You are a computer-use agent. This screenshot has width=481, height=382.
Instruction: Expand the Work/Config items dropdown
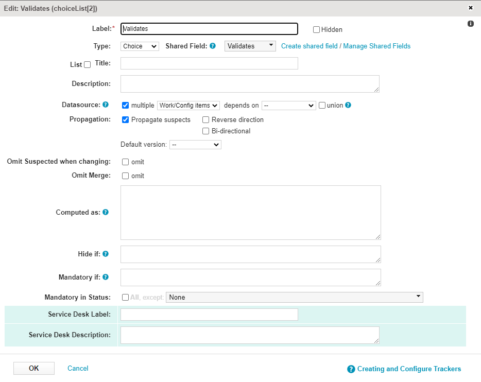coord(188,106)
